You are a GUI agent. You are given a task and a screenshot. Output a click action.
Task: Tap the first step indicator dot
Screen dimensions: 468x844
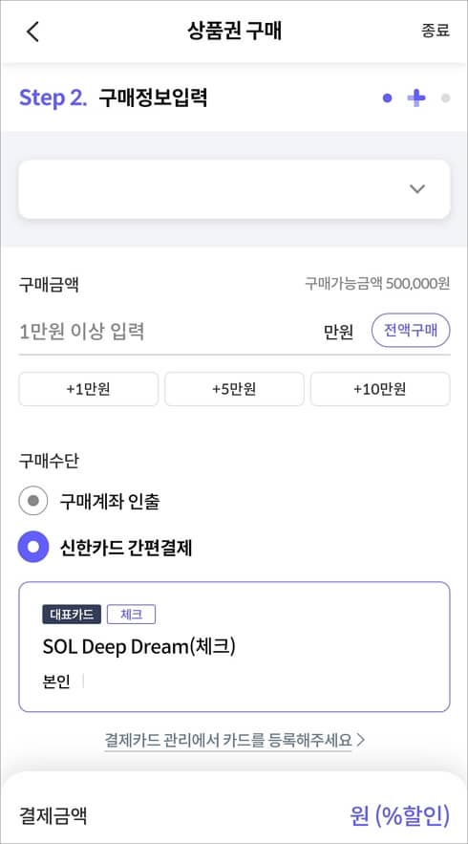pyautogui.click(x=387, y=97)
